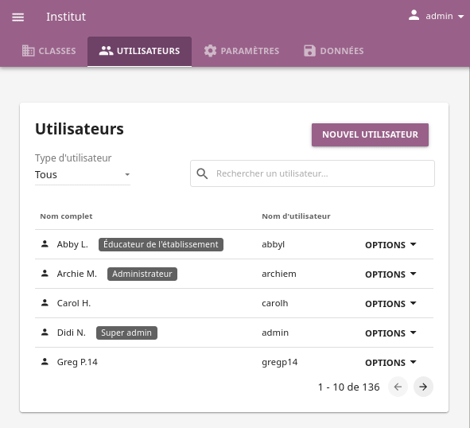The width and height of the screenshot is (470, 428).
Task: Focus the Rechercher un utilisateur search field
Action: coord(313,173)
